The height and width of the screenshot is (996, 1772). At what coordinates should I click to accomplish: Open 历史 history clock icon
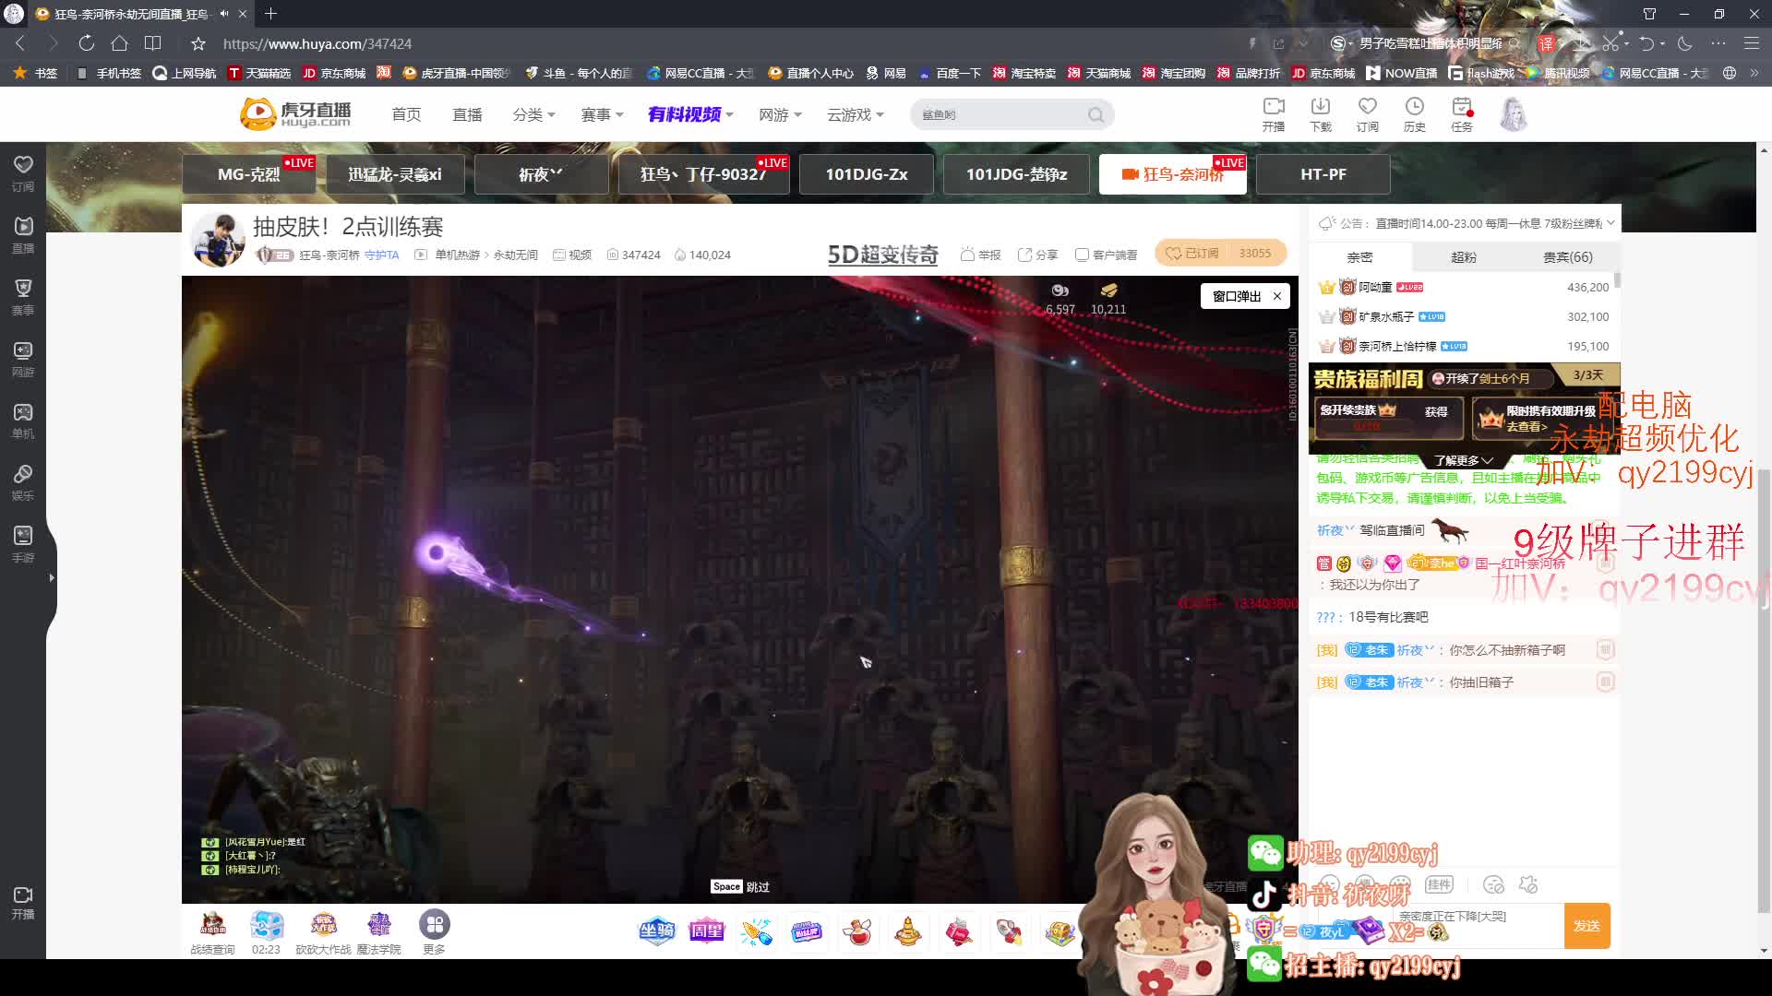[x=1415, y=114]
